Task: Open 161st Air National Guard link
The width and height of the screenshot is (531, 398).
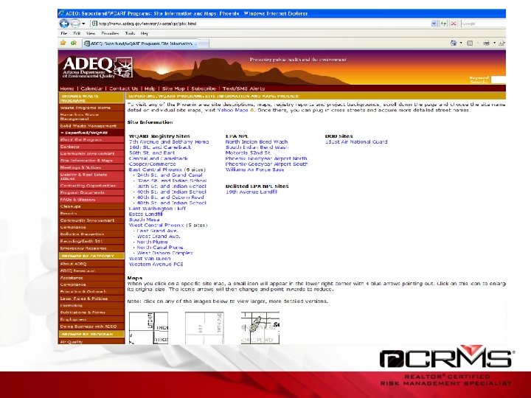Action: pyautogui.click(x=356, y=142)
